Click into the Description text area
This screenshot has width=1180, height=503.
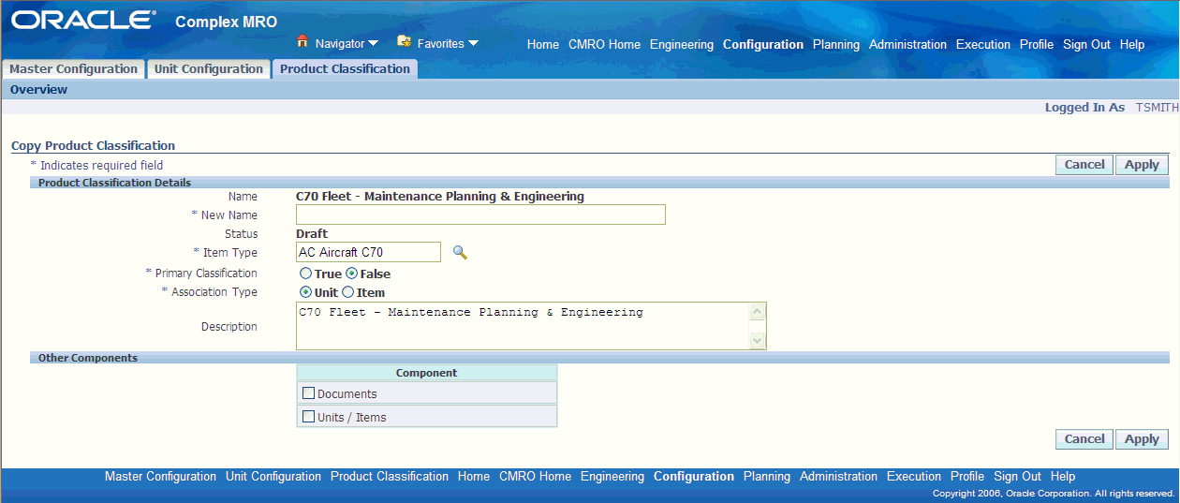pyautogui.click(x=524, y=326)
